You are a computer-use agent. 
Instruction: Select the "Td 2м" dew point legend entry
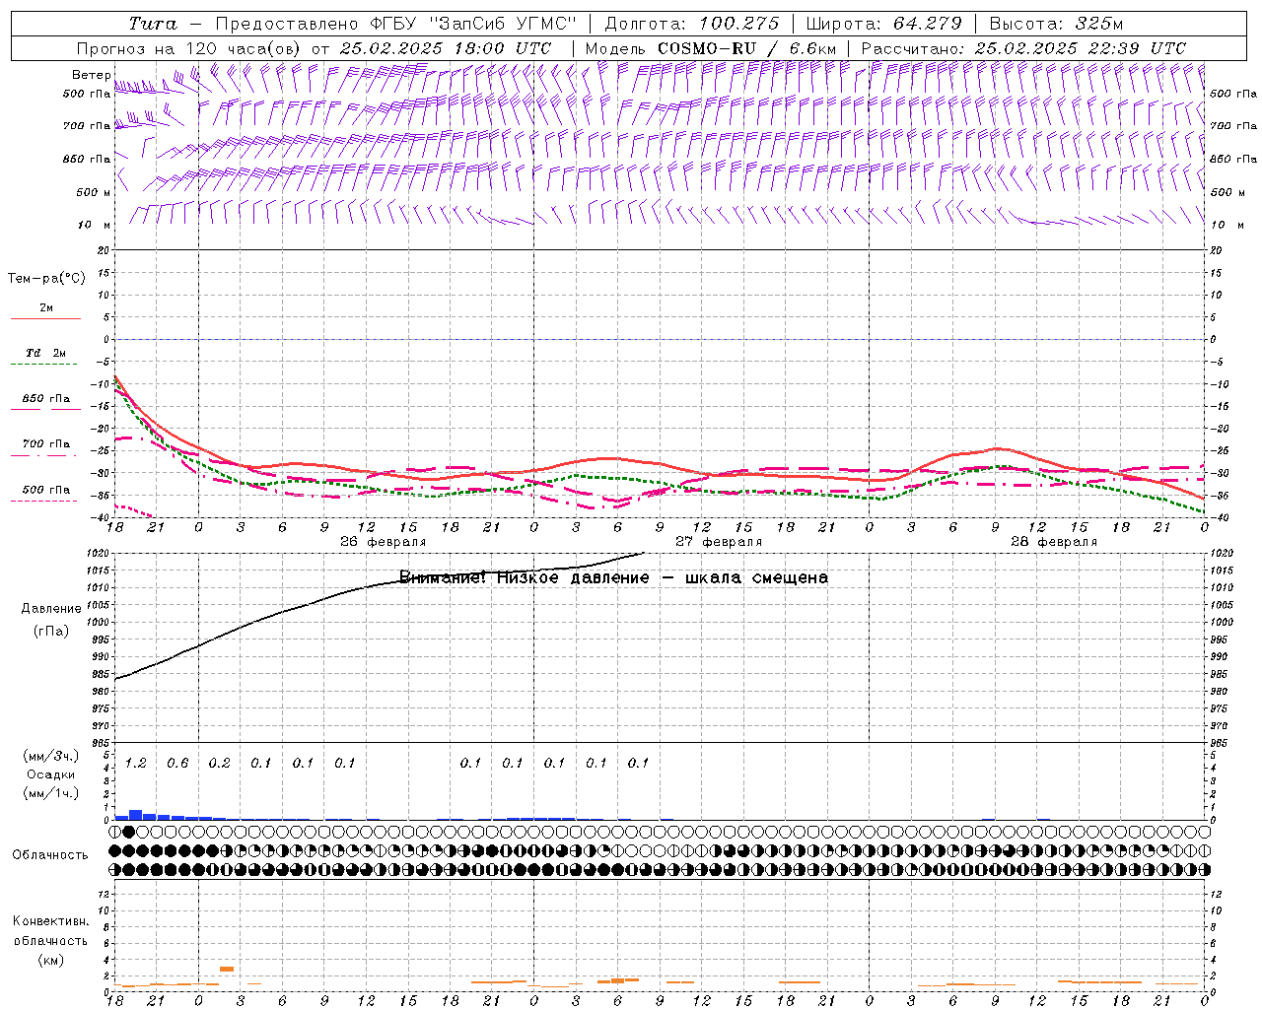point(46,353)
